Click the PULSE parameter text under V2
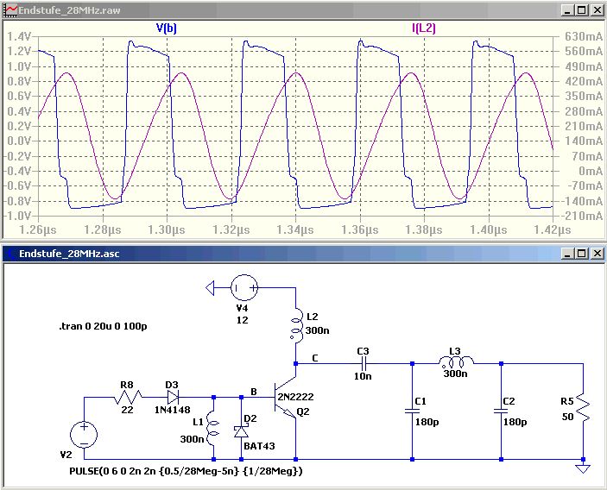Screen dimensions: 607x490 coord(186,472)
